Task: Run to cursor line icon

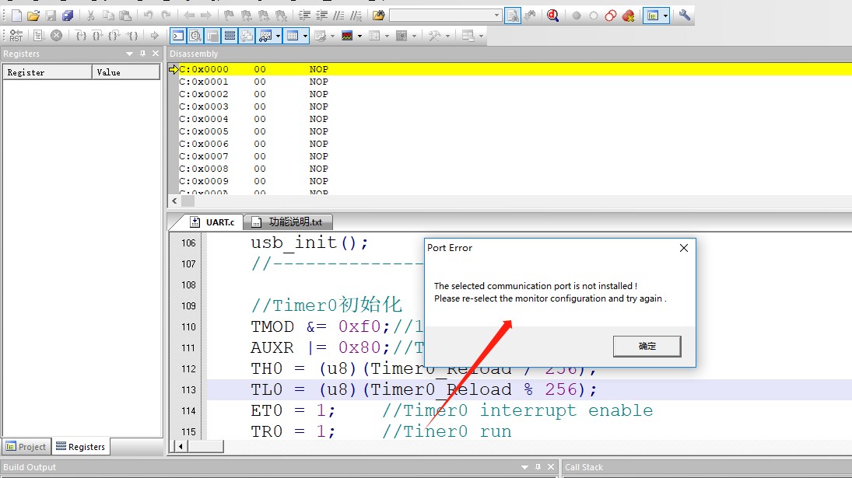Action: [132, 36]
